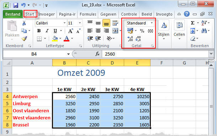Decrease decimal places
The width and height of the screenshot is (217, 136).
click(x=138, y=39)
